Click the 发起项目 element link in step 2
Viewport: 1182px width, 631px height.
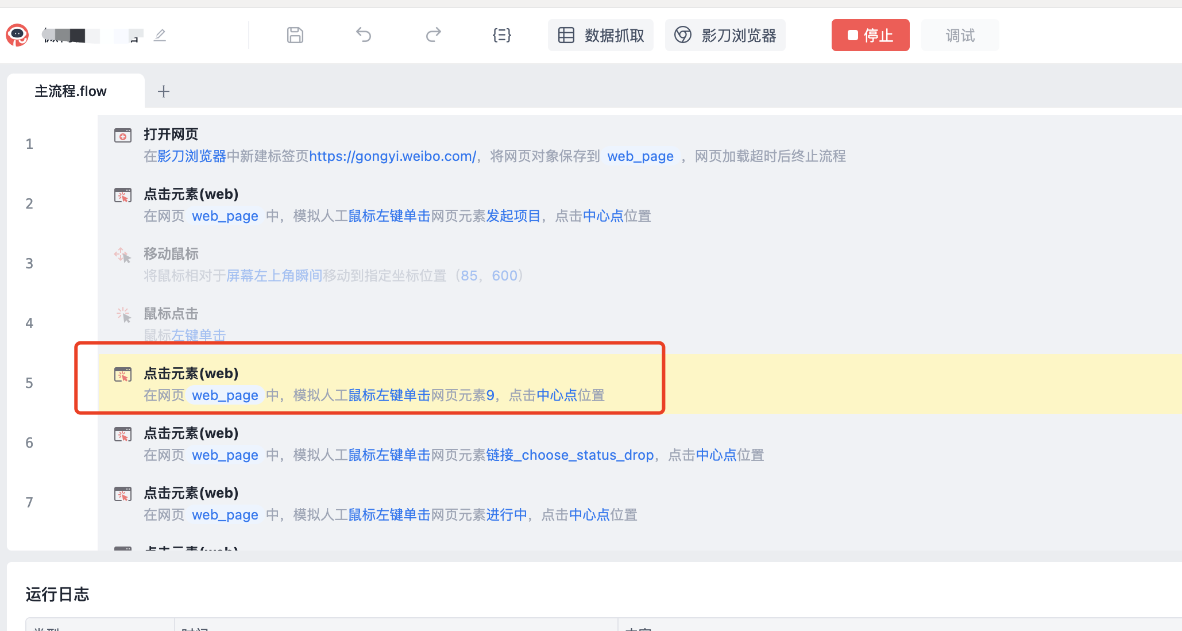click(x=513, y=216)
